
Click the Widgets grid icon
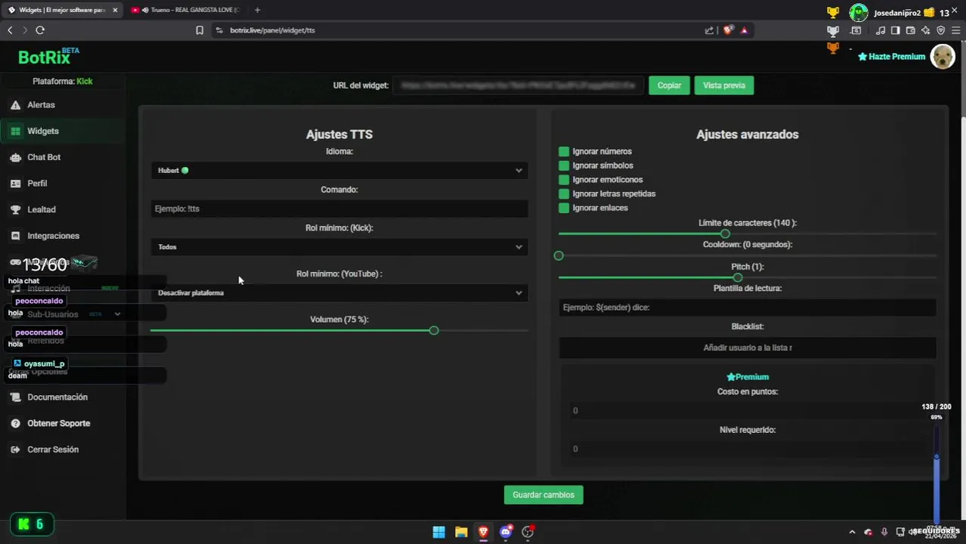pos(15,131)
